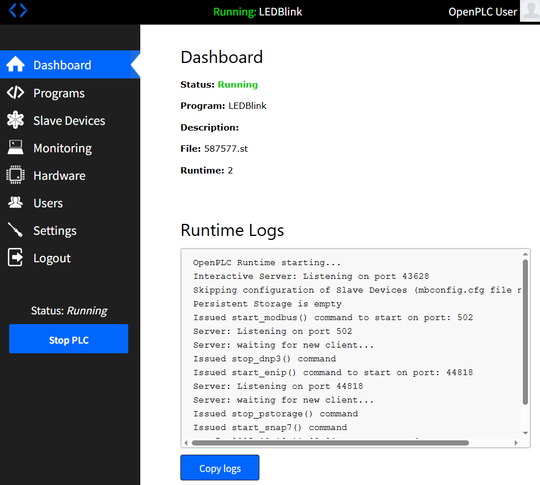Open the user profile avatar
Image resolution: width=540 pixels, height=485 pixels.
[x=530, y=11]
